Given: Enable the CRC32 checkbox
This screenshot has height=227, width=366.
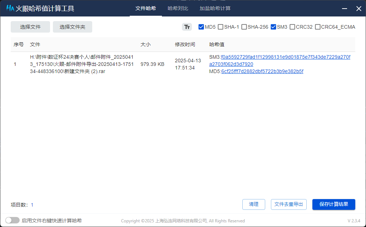Looking at the screenshot, I should [x=292, y=26].
